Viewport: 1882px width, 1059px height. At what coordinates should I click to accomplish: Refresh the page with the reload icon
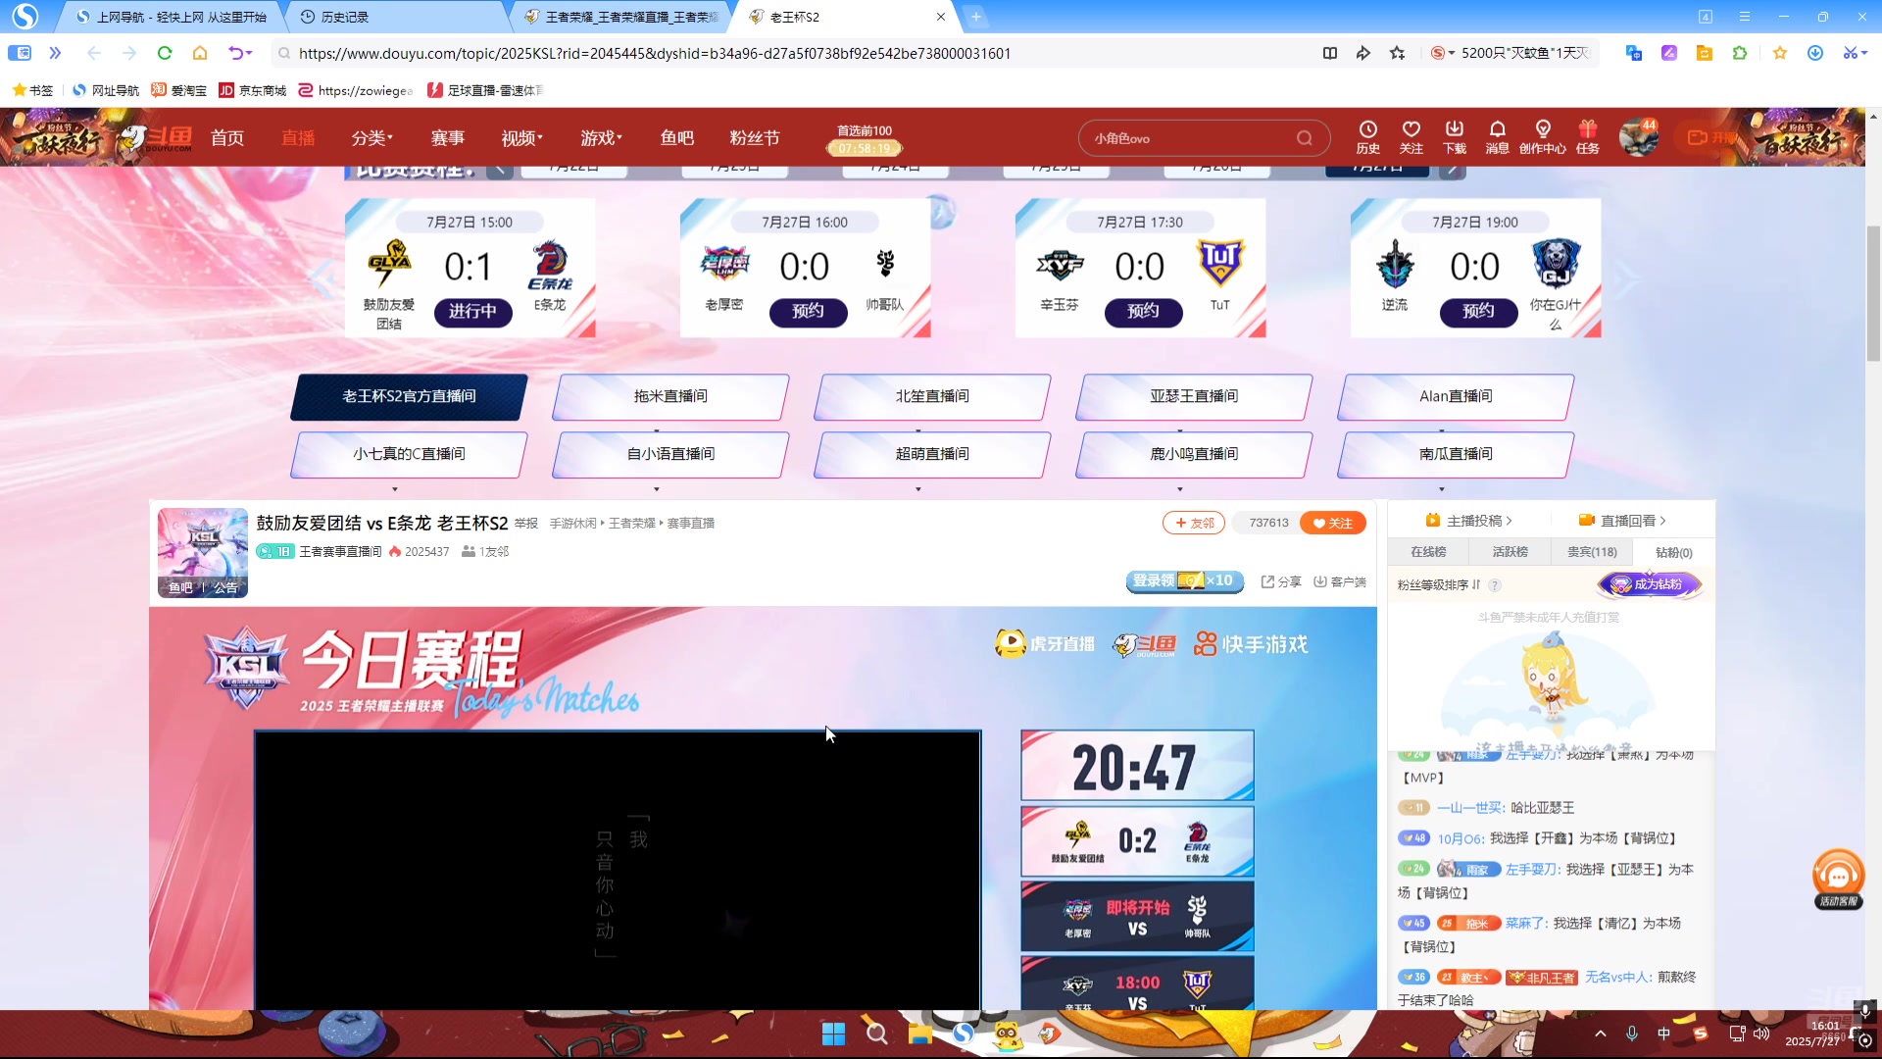click(x=165, y=53)
